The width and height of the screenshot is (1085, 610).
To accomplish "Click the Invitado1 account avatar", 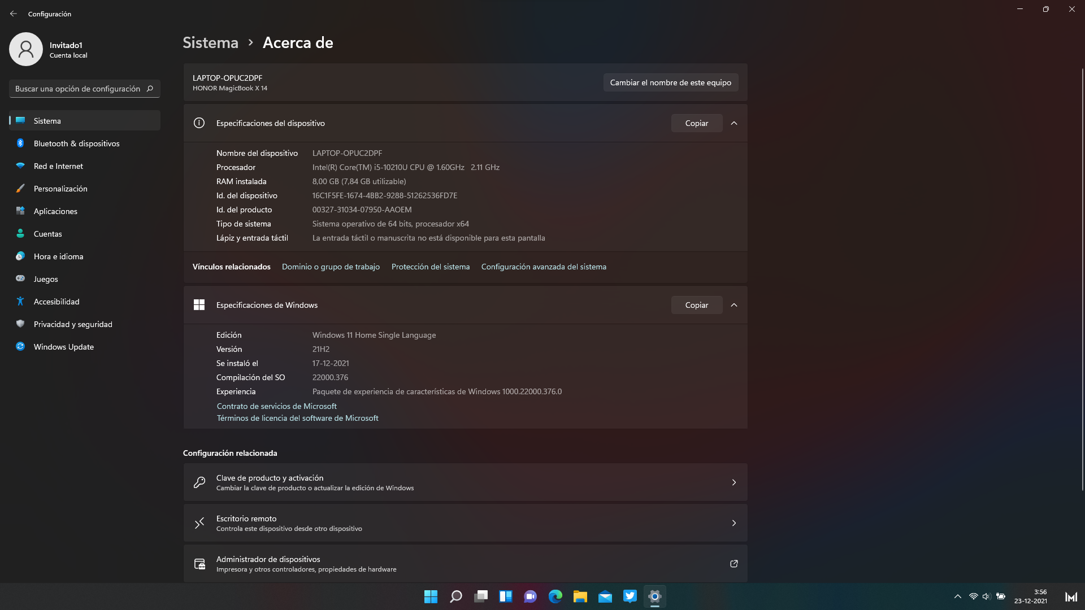I will click(x=26, y=49).
